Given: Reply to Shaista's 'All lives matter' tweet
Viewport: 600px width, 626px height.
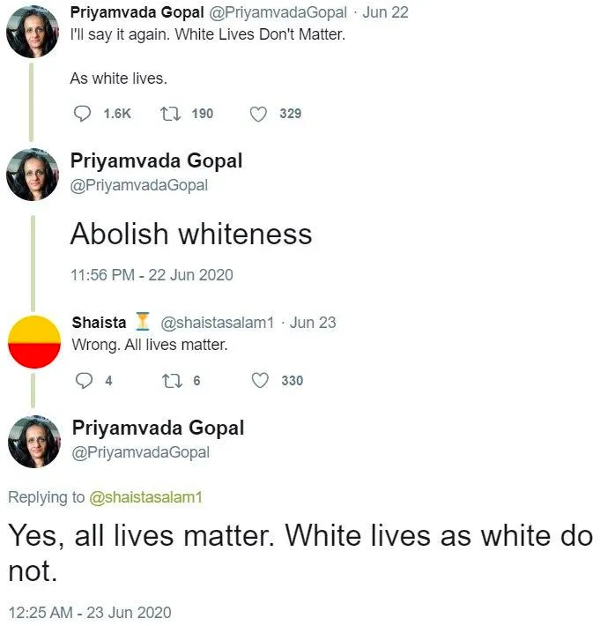Looking at the screenshot, I should click(x=85, y=381).
